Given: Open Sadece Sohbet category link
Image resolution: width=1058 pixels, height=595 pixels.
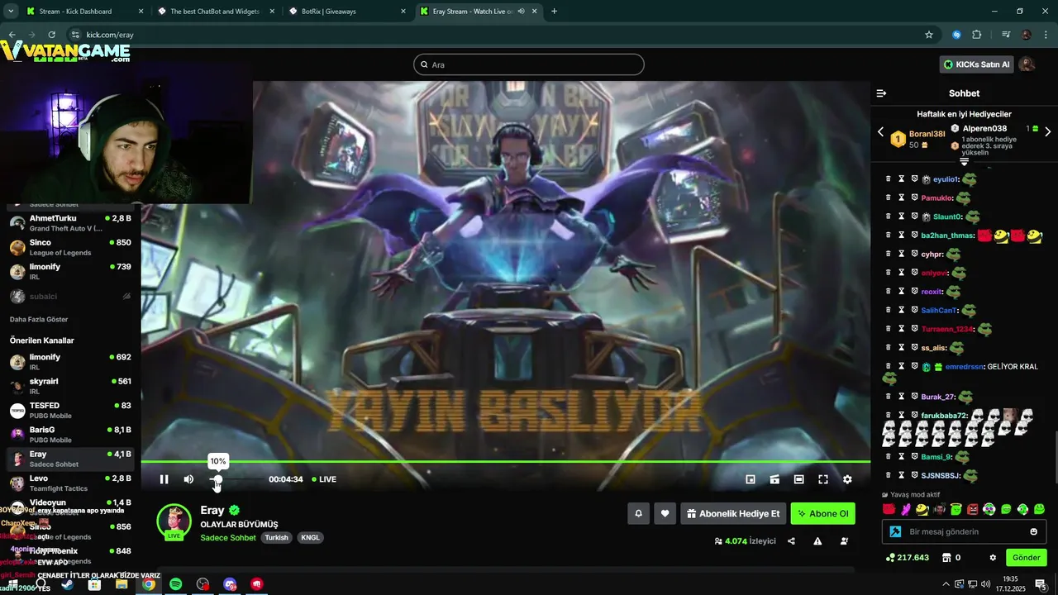Looking at the screenshot, I should click(x=228, y=537).
